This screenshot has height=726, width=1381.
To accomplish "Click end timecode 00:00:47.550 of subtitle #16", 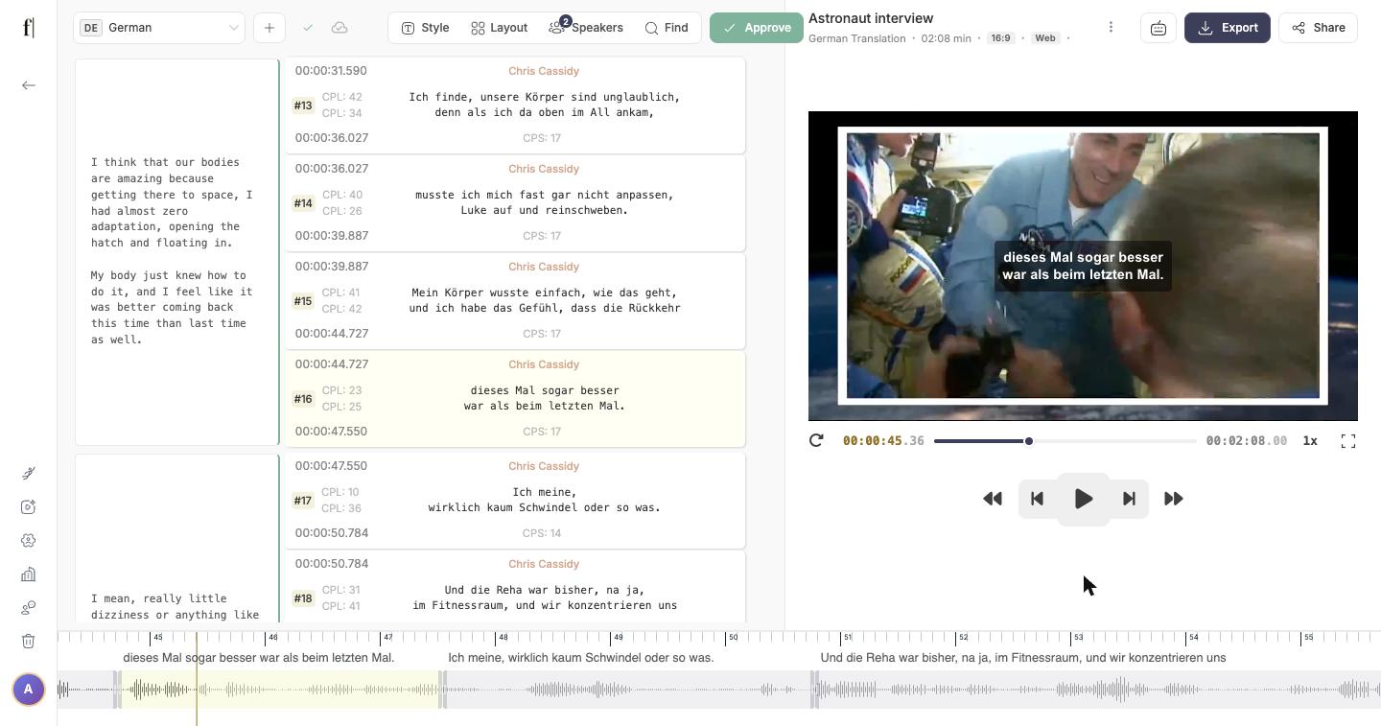I will point(331,432).
